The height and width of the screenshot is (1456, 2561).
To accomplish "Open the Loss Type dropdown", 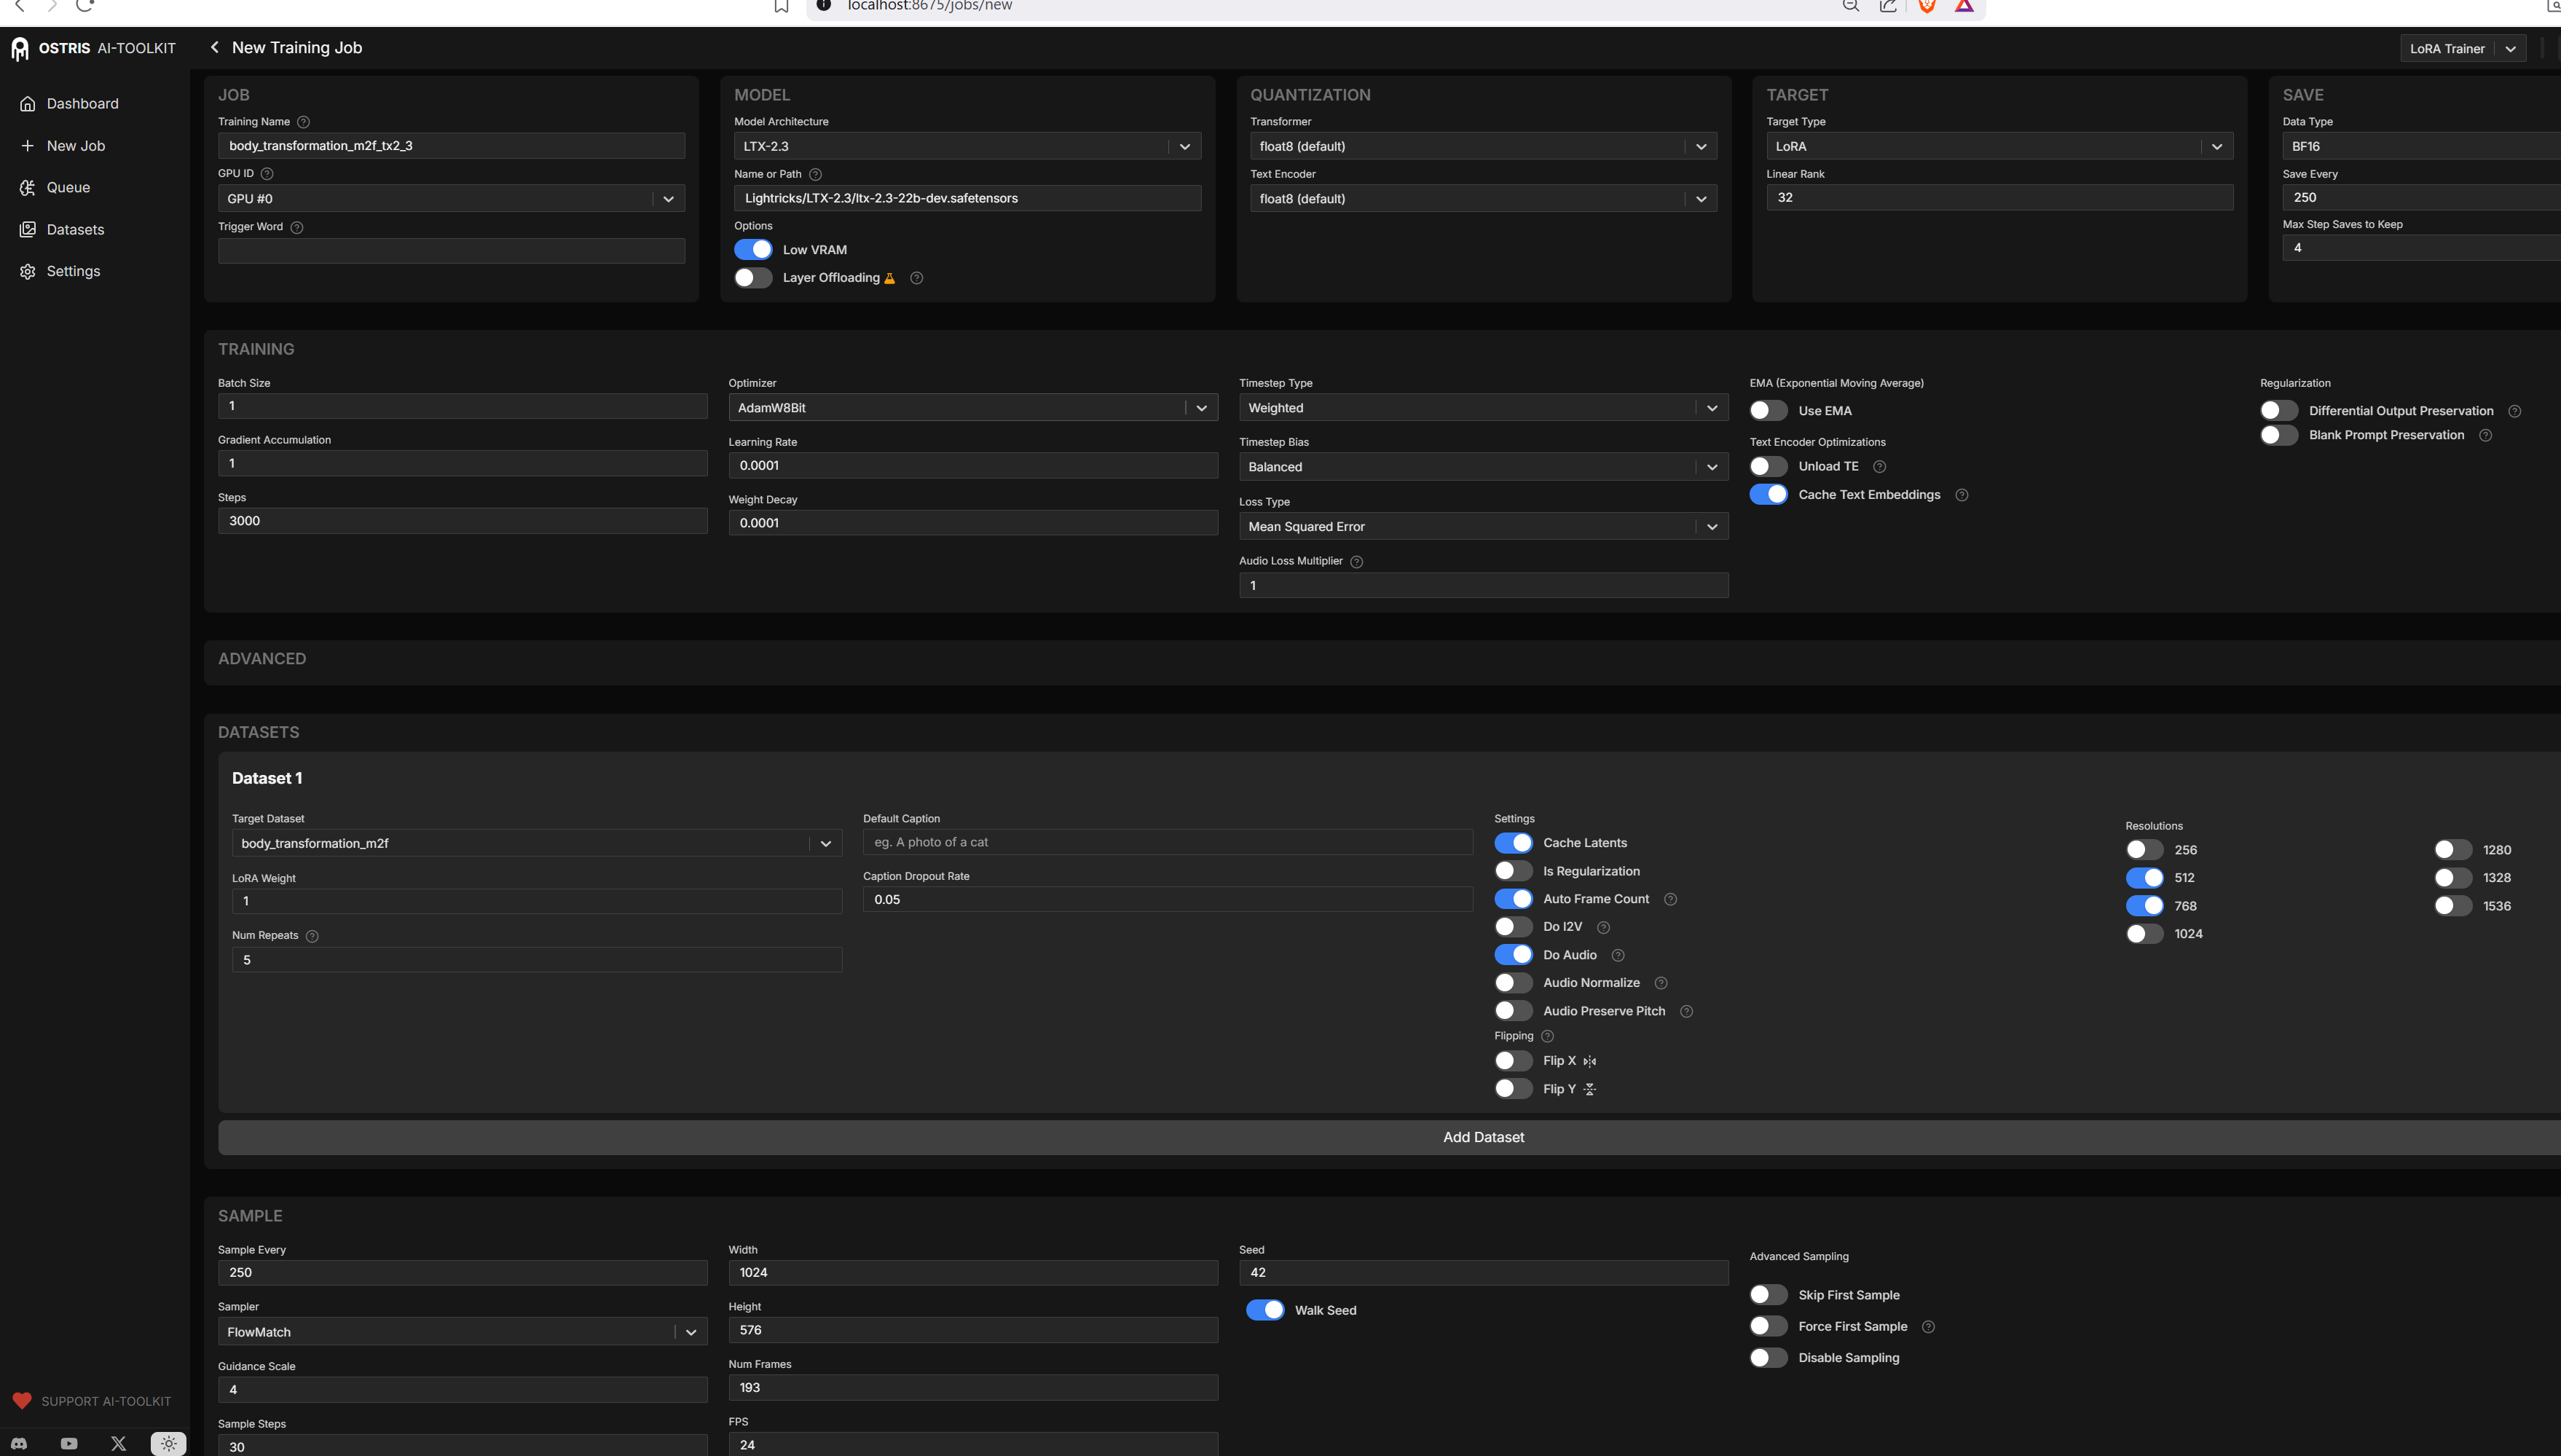I will coord(1482,527).
